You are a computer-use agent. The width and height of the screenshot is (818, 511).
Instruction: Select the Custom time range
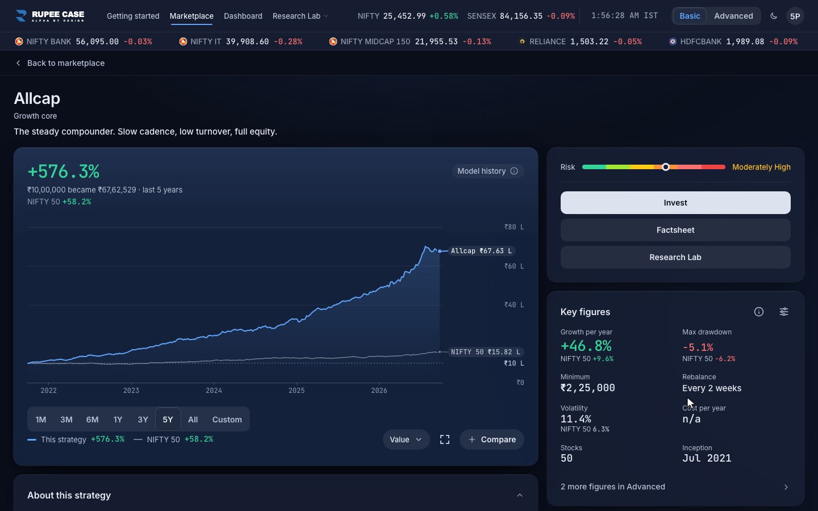click(227, 420)
